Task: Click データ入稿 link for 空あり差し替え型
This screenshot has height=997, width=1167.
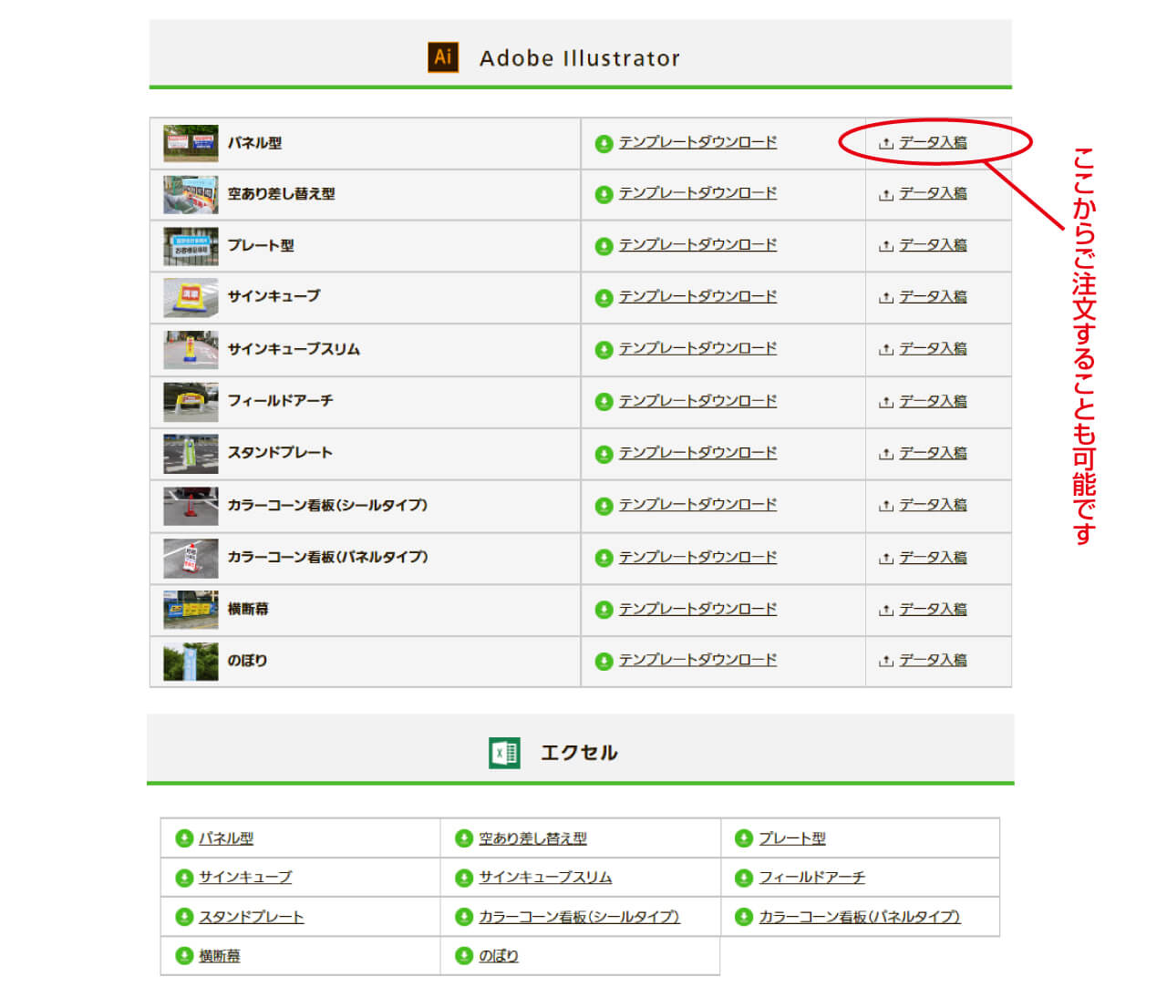Action: [933, 194]
